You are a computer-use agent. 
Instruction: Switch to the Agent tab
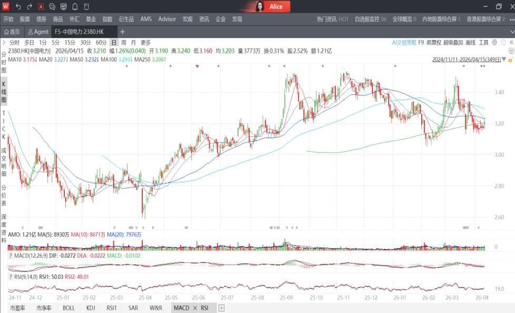pos(38,32)
